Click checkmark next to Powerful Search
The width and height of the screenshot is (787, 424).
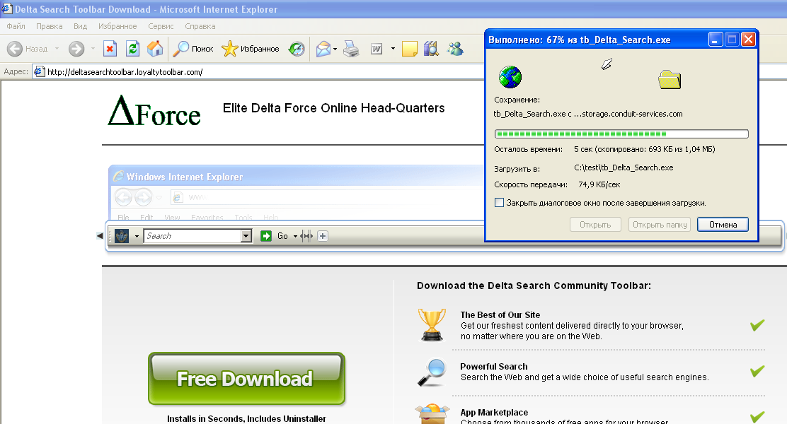click(757, 371)
